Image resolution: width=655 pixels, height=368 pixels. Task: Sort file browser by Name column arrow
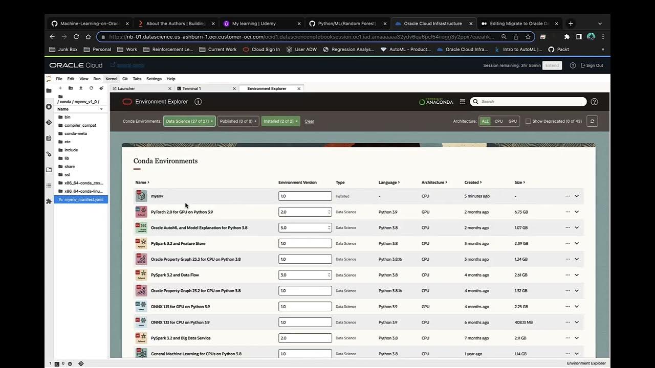click(101, 109)
